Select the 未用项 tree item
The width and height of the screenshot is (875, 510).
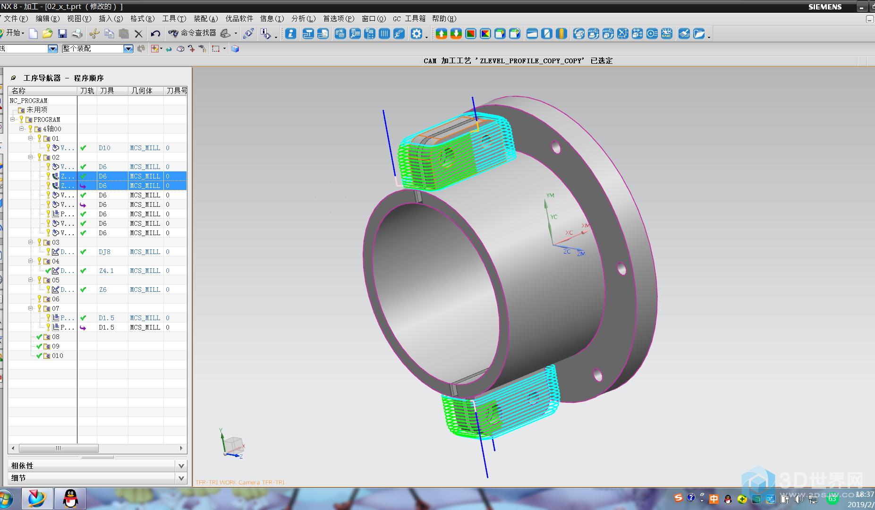point(37,110)
